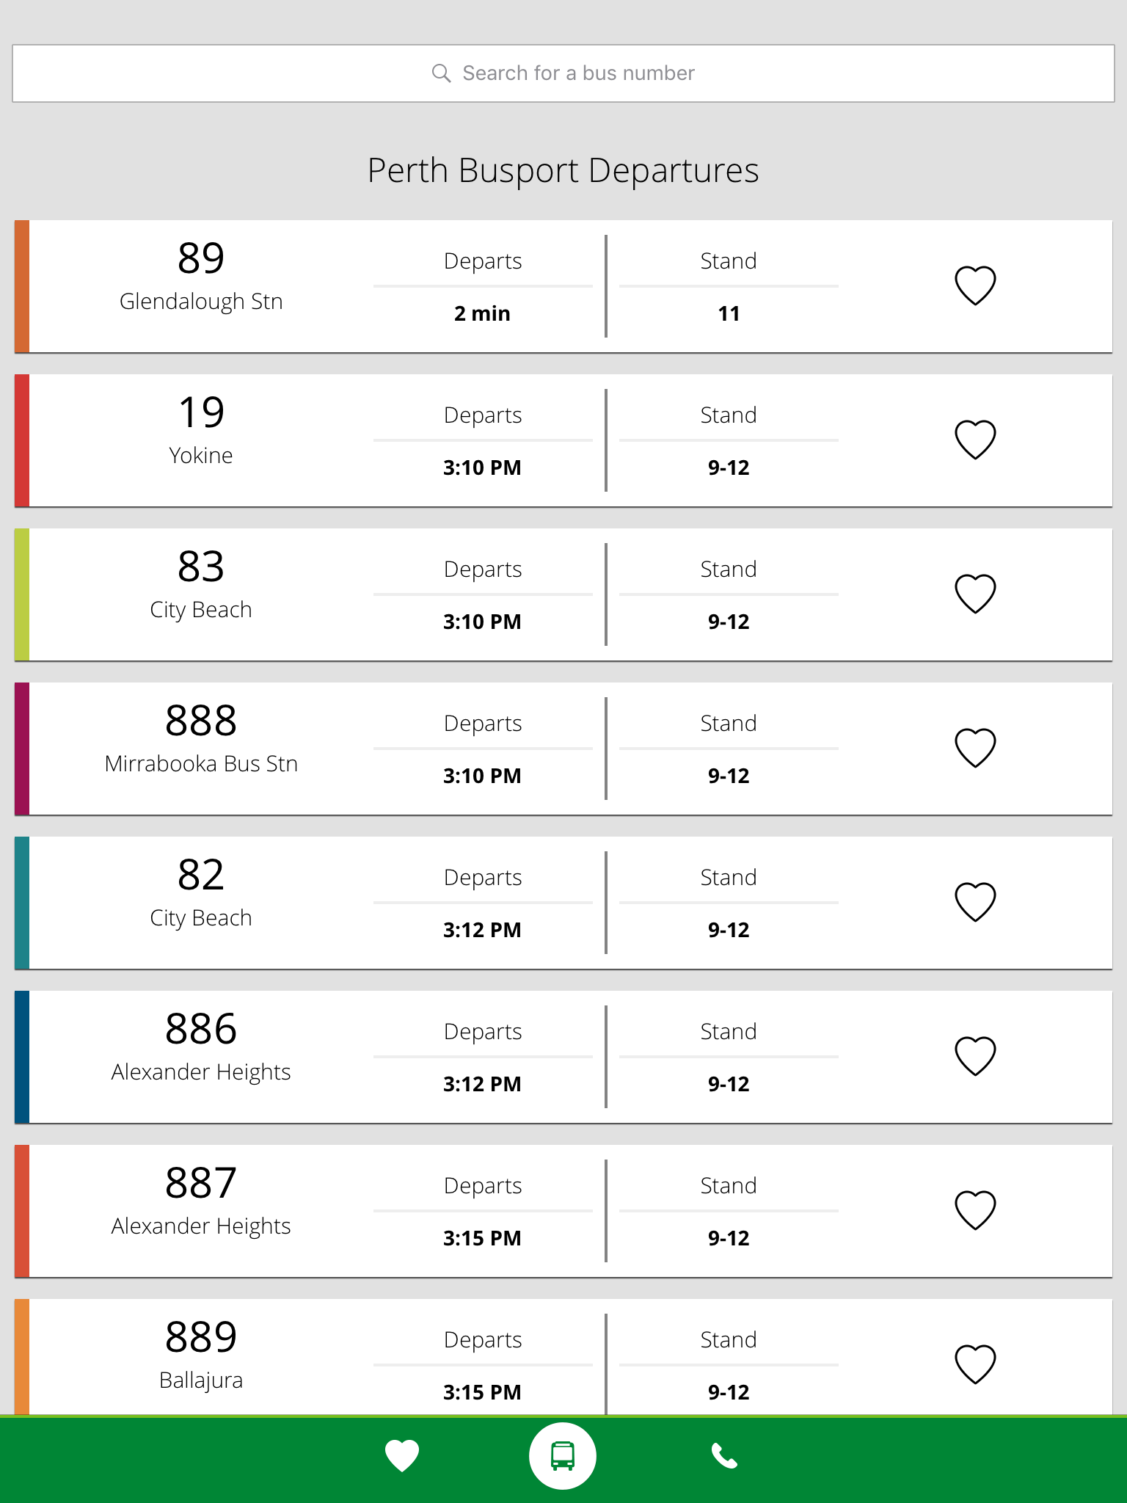Open route 888 Mirrabooka Bus Stn
This screenshot has width=1127, height=1503.
[201, 741]
